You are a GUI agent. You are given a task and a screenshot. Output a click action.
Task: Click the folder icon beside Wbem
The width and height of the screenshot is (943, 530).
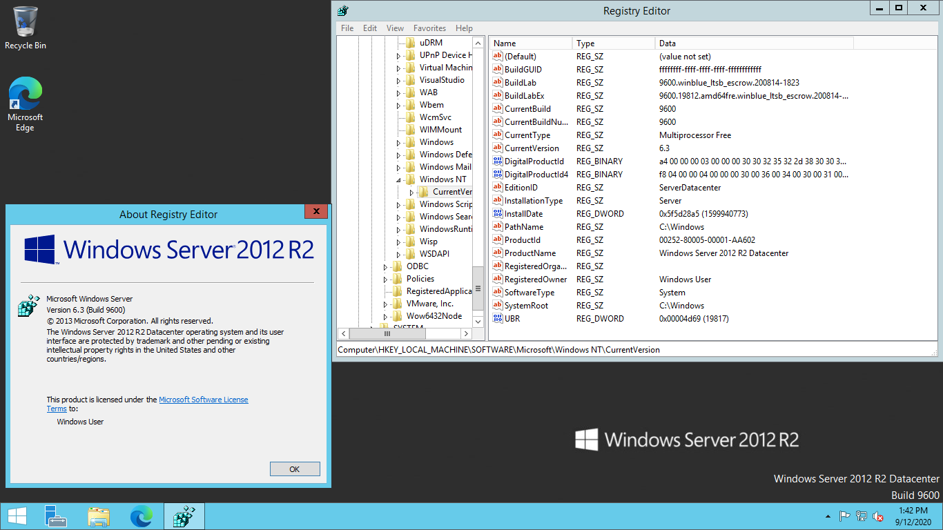411,105
